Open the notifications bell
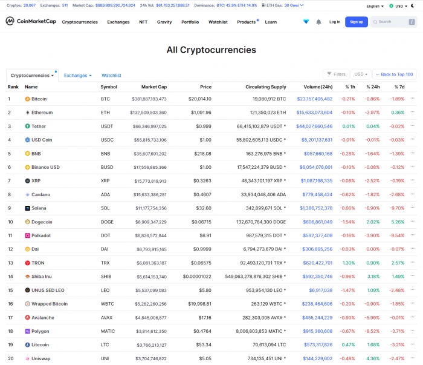 coord(318,22)
